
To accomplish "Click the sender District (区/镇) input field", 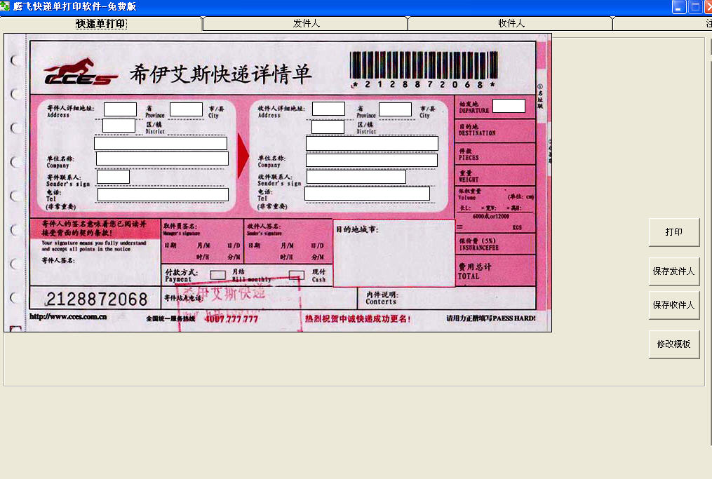I will [x=119, y=125].
